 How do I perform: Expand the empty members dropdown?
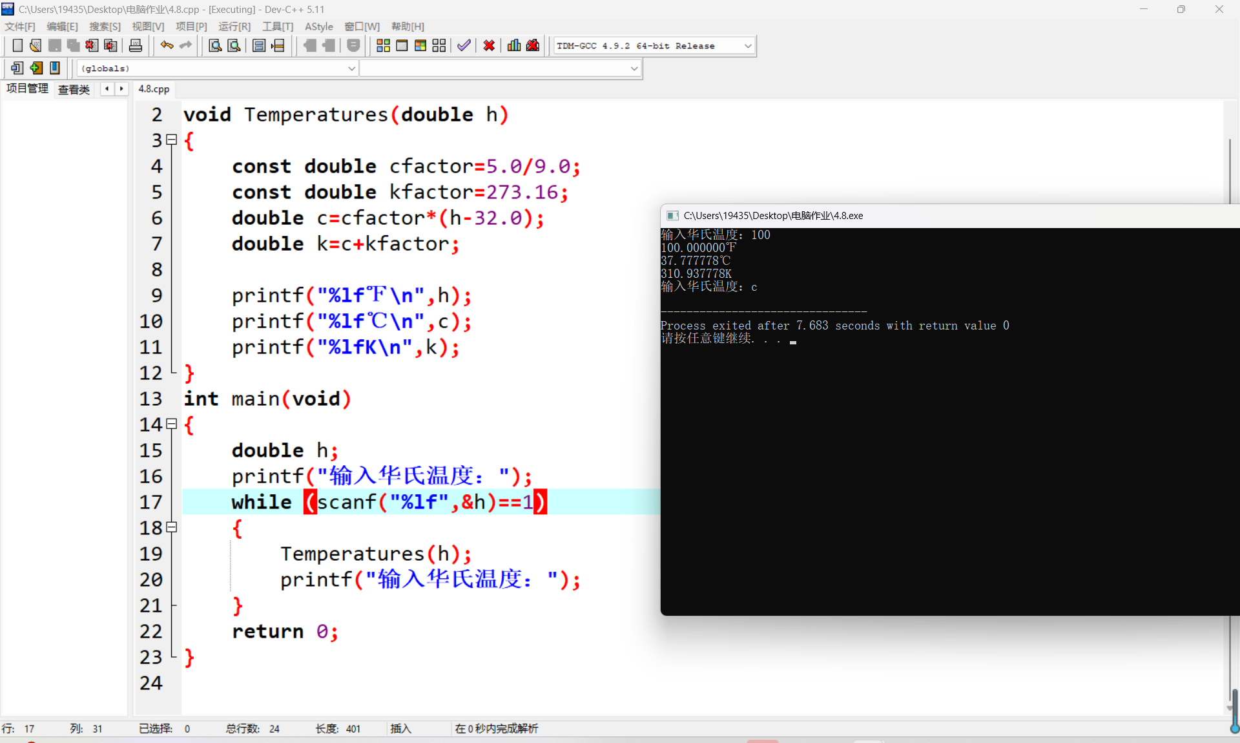coord(634,68)
